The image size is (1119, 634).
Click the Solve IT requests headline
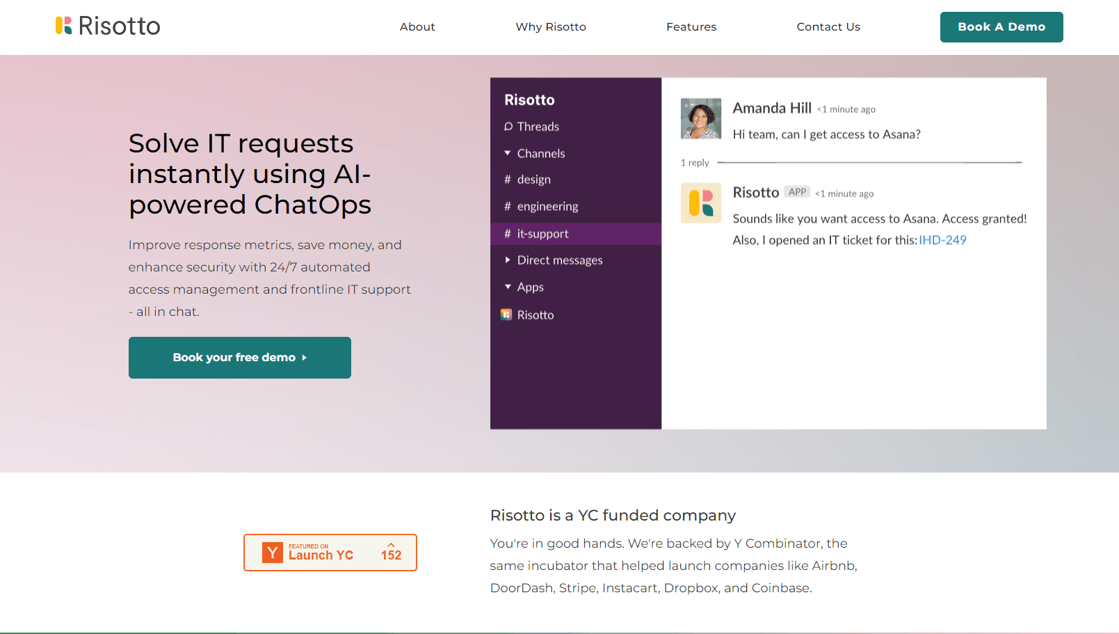250,174
